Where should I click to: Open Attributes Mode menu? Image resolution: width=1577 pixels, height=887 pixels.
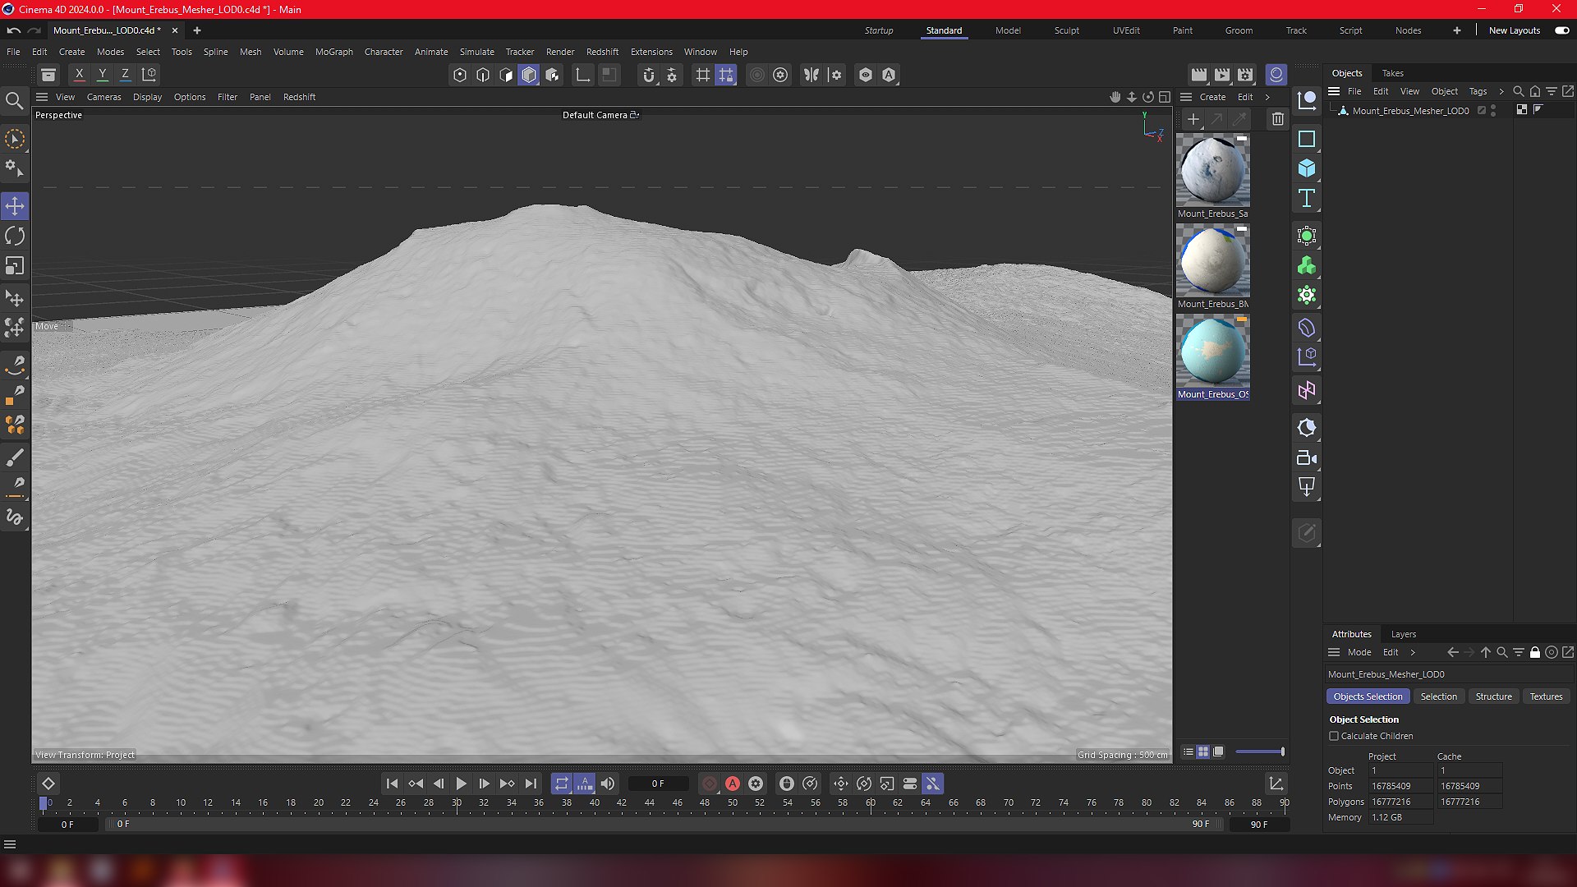[1359, 652]
